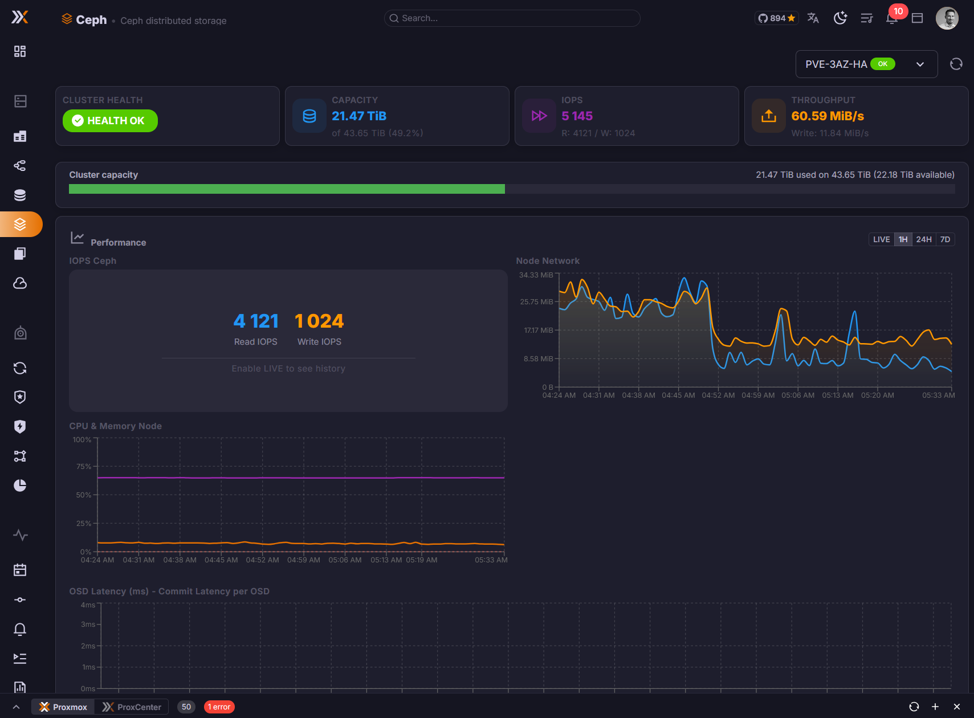Open the pie chart reports sidebar icon
The height and width of the screenshot is (718, 974).
tap(20, 486)
